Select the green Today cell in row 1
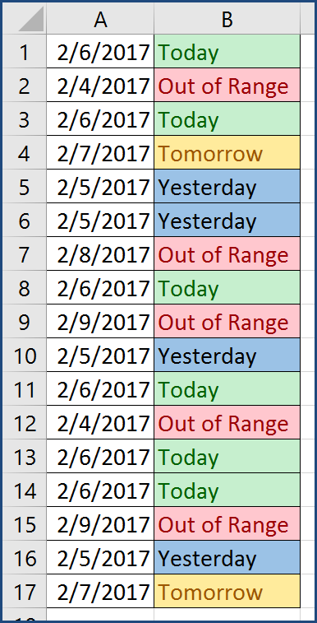This screenshot has width=317, height=623. pos(227,51)
